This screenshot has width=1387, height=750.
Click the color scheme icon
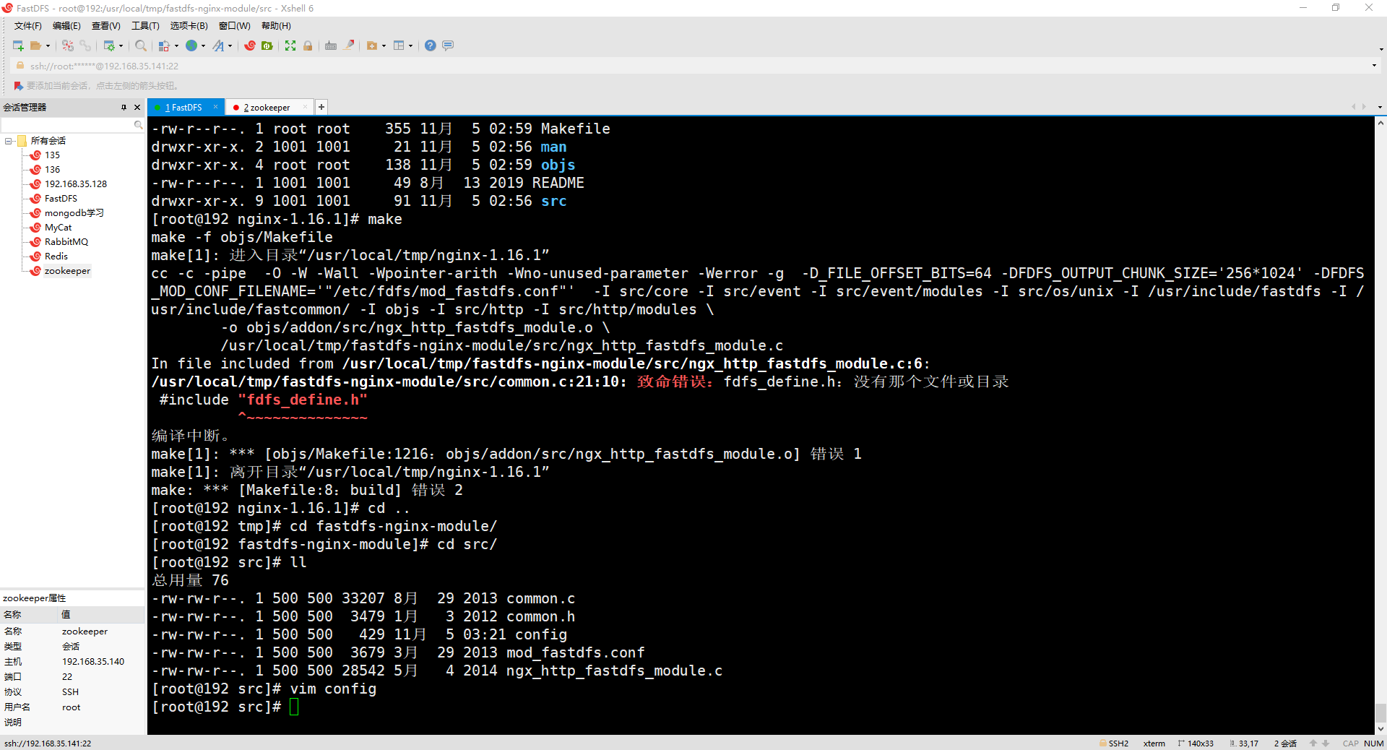(x=164, y=46)
